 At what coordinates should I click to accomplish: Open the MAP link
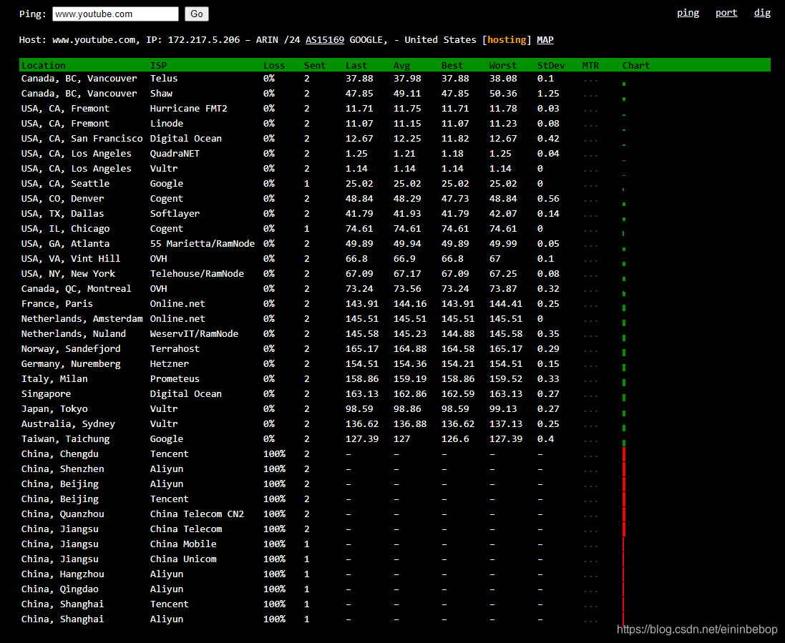[545, 39]
